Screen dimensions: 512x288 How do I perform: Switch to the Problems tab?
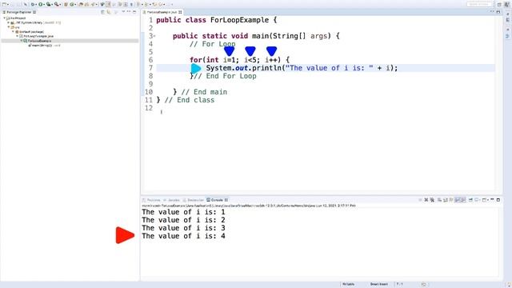tap(151, 200)
